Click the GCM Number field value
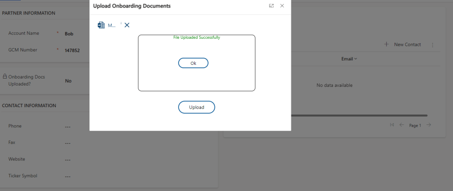453x191 pixels. pyautogui.click(x=72, y=50)
